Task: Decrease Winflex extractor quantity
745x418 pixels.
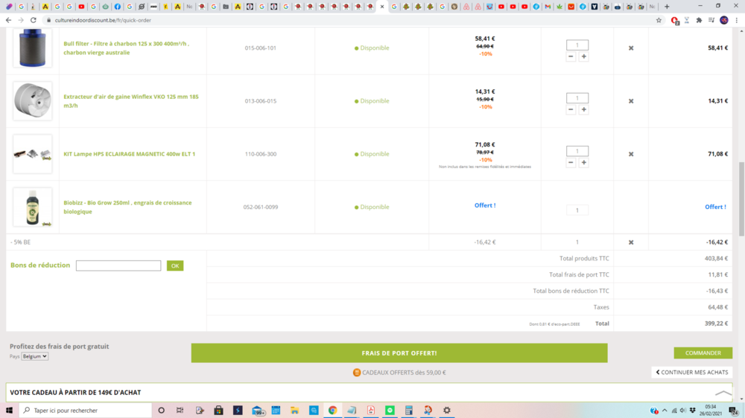Action: (x=571, y=109)
